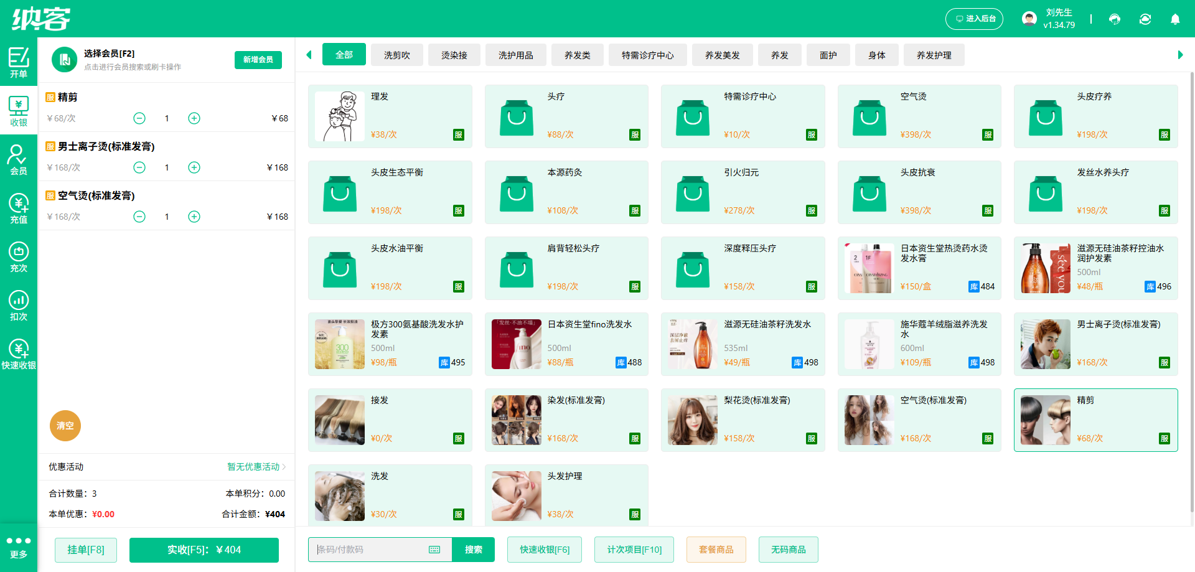Add 头疗 service card to order

[566, 116]
